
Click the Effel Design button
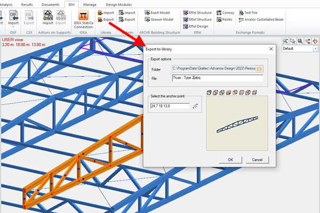[x=196, y=26]
